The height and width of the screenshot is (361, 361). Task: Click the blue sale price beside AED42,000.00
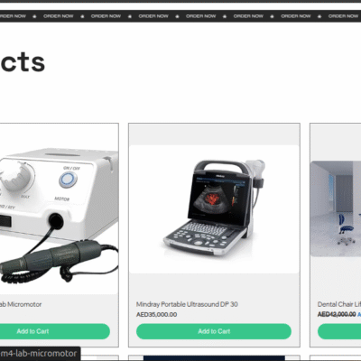(359, 314)
